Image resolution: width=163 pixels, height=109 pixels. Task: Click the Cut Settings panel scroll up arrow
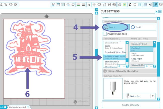coord(158,19)
